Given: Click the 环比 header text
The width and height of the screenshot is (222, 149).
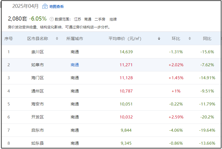Looking at the screenshot, I should point(176,38).
